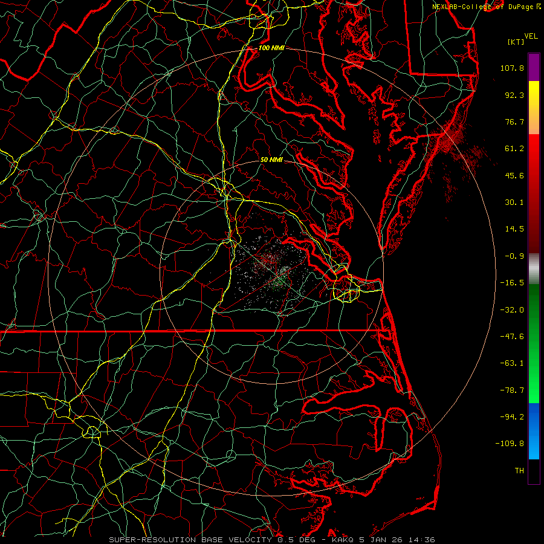Image resolution: width=544 pixels, height=544 pixels.
Task: Click the 50 NMI range ring label
Action: point(271,160)
